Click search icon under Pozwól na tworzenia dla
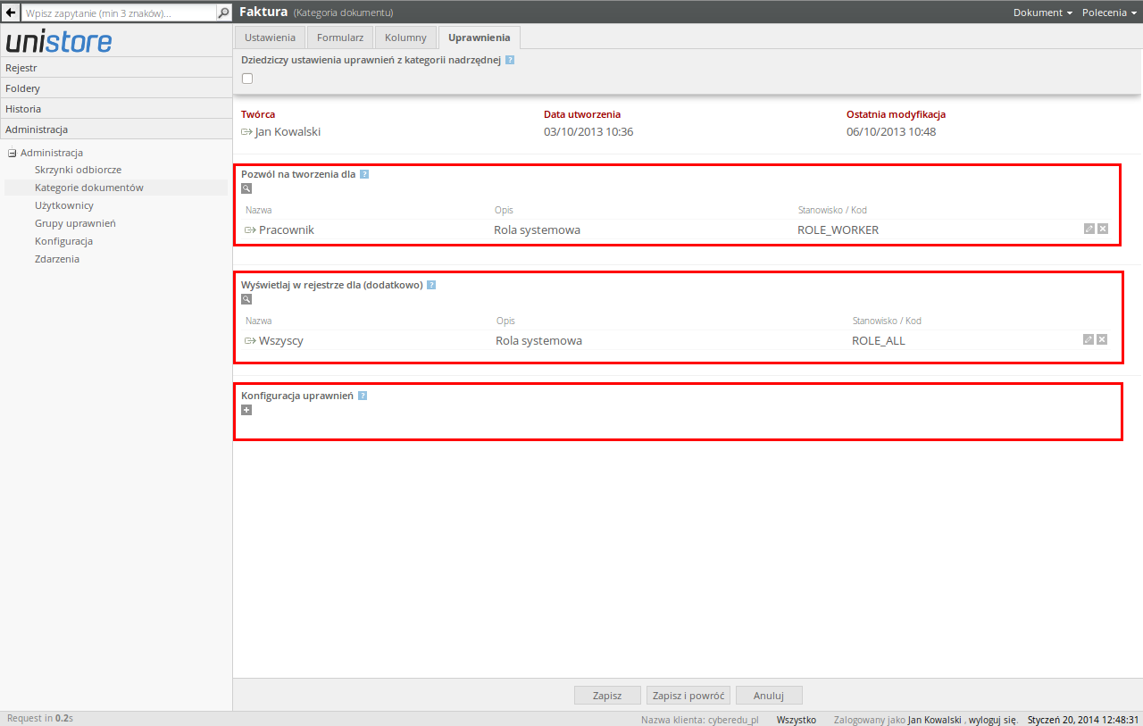 pos(246,188)
